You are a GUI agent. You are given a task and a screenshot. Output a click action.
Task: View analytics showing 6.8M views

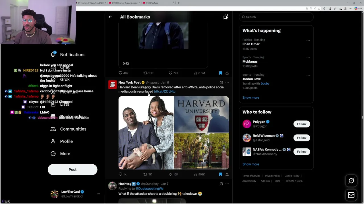pyautogui.click(x=199, y=73)
